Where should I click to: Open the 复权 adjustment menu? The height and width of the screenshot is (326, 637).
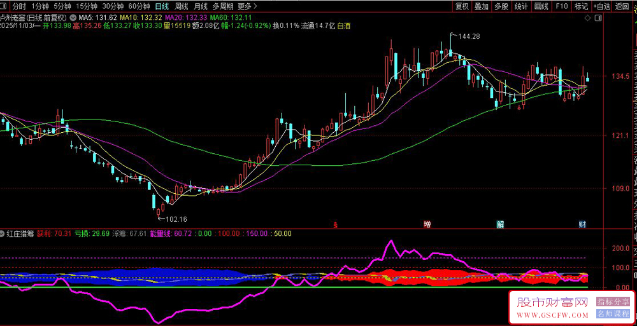tap(462, 6)
